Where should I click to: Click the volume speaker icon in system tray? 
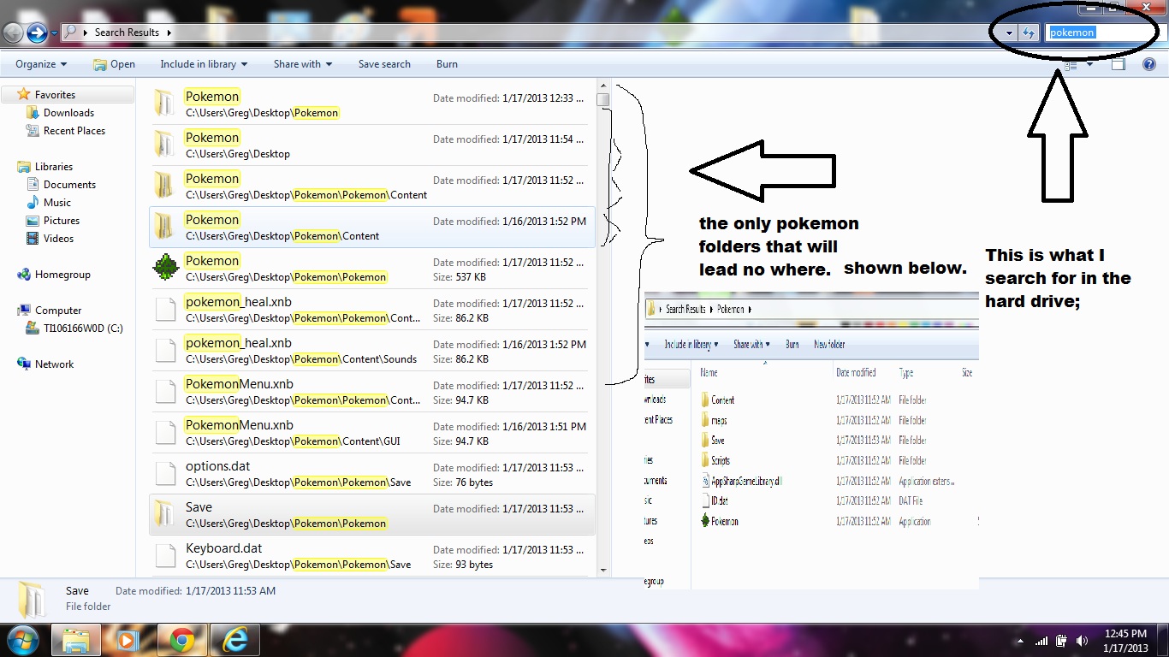1082,641
